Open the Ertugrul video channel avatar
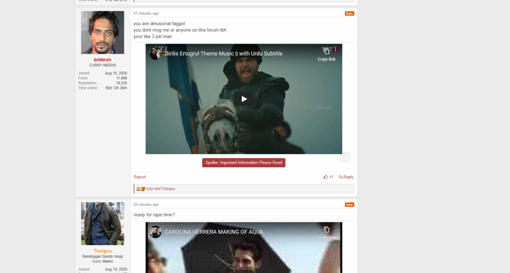This screenshot has width=510, height=273. pos(155,53)
